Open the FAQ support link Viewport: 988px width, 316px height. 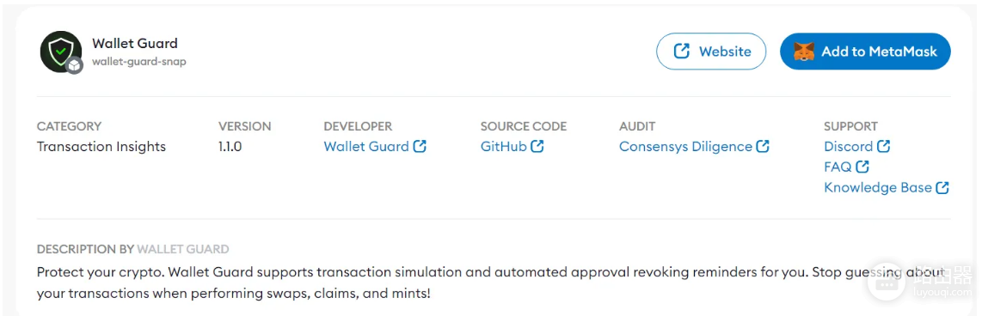coord(838,167)
